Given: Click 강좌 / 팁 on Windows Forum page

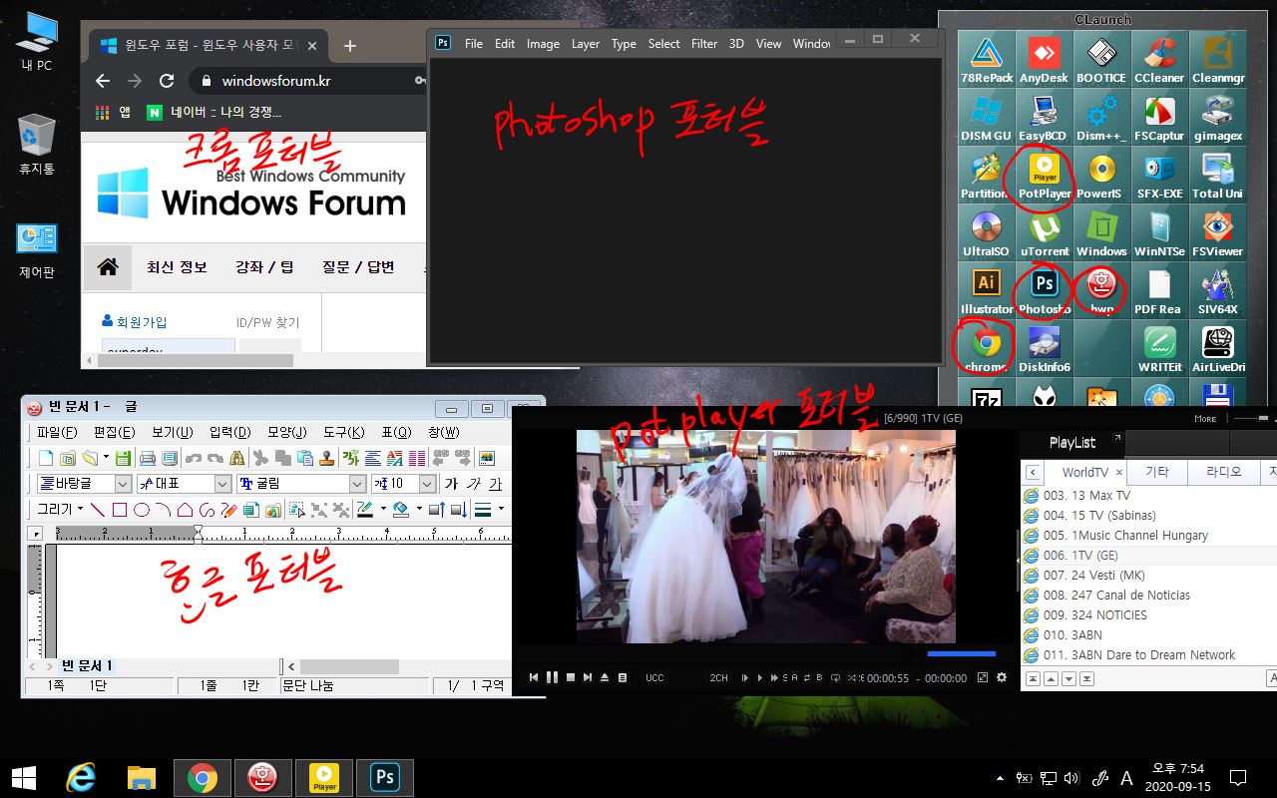Looking at the screenshot, I should [x=264, y=267].
